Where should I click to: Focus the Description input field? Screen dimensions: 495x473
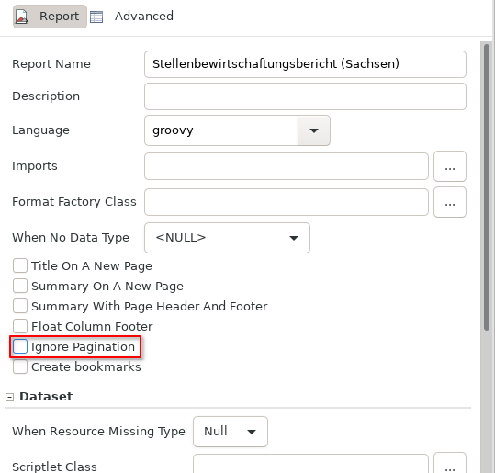[x=305, y=96]
